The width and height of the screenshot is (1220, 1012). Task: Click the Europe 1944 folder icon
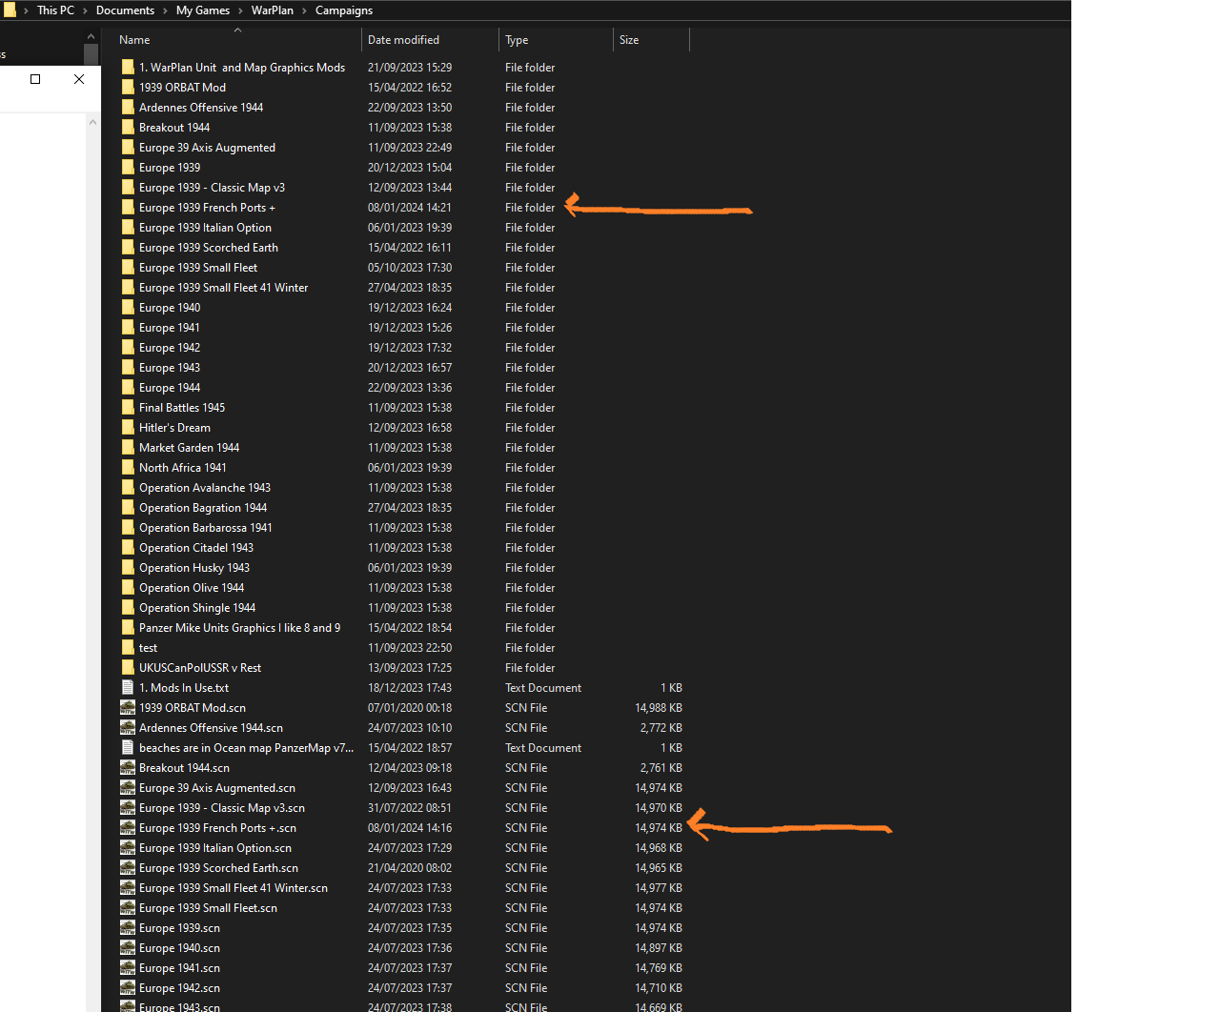pos(128,387)
